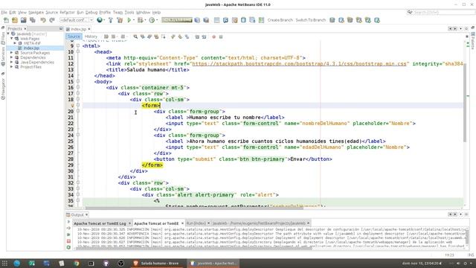Click the Shift Line Right editor icon
This screenshot has height=268, width=476.
click(204, 36)
